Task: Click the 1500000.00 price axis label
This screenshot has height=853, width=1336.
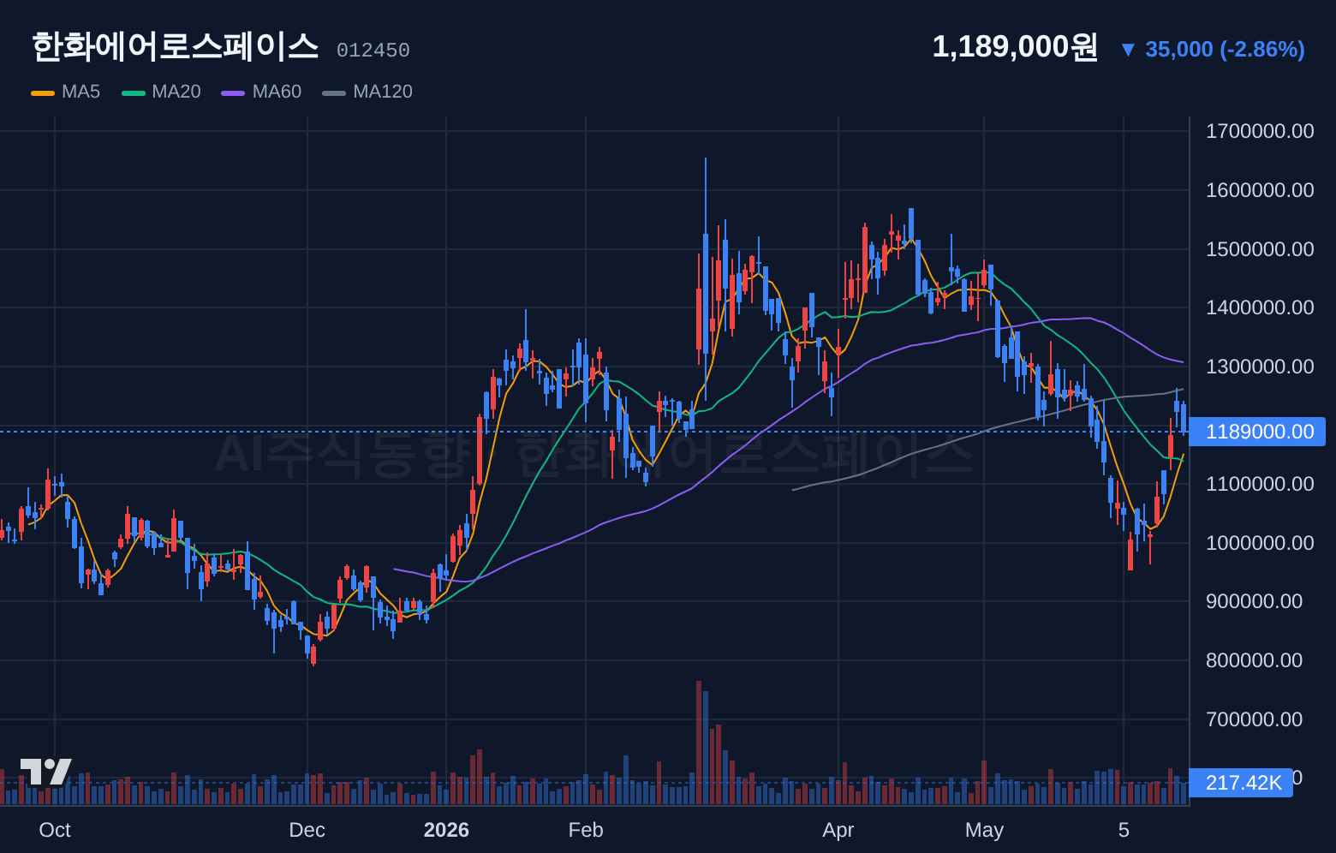Action: 1260,249
